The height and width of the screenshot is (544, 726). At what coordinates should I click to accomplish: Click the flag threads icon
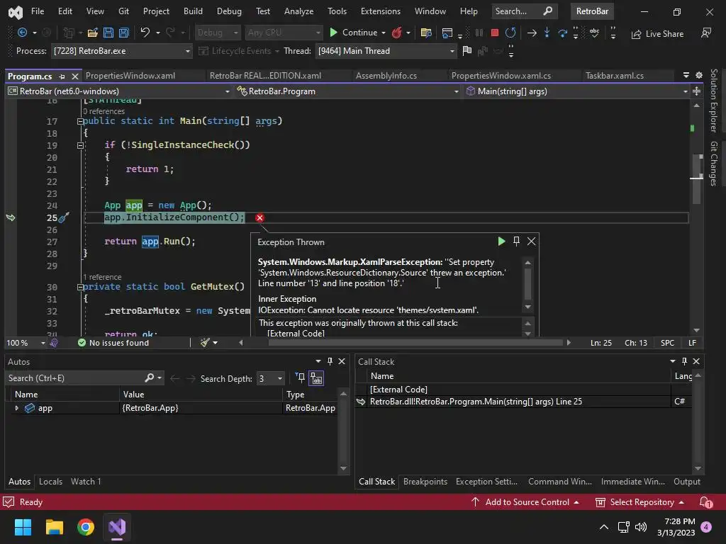click(x=467, y=51)
